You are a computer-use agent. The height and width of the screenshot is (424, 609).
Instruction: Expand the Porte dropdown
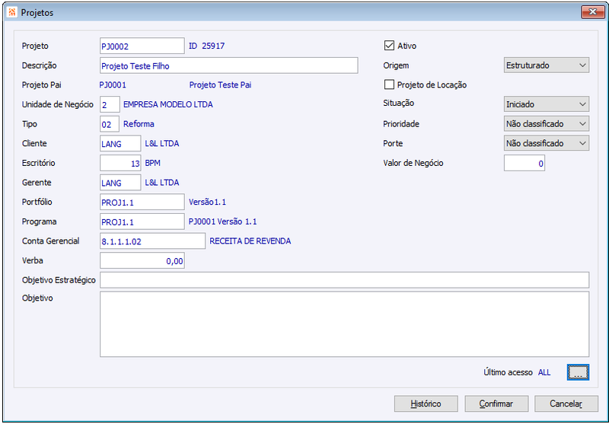[x=546, y=143]
